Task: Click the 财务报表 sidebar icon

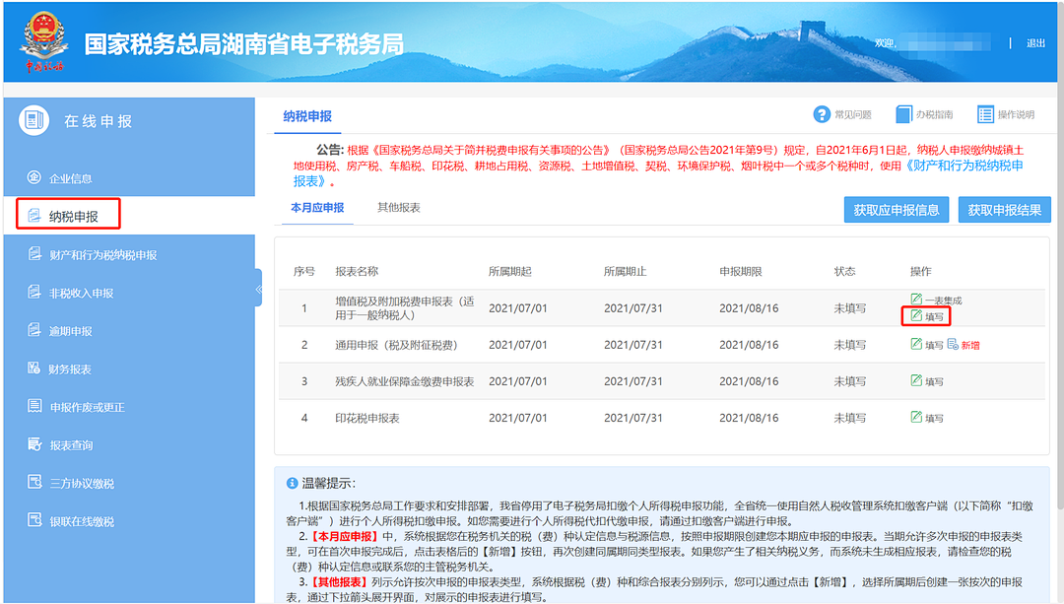Action: pos(33,368)
